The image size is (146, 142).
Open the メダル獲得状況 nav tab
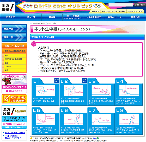coord(94,17)
